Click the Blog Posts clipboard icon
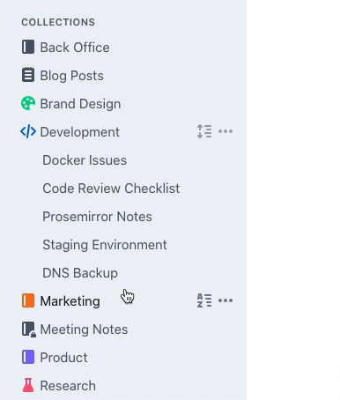The height and width of the screenshot is (400, 340). click(28, 75)
